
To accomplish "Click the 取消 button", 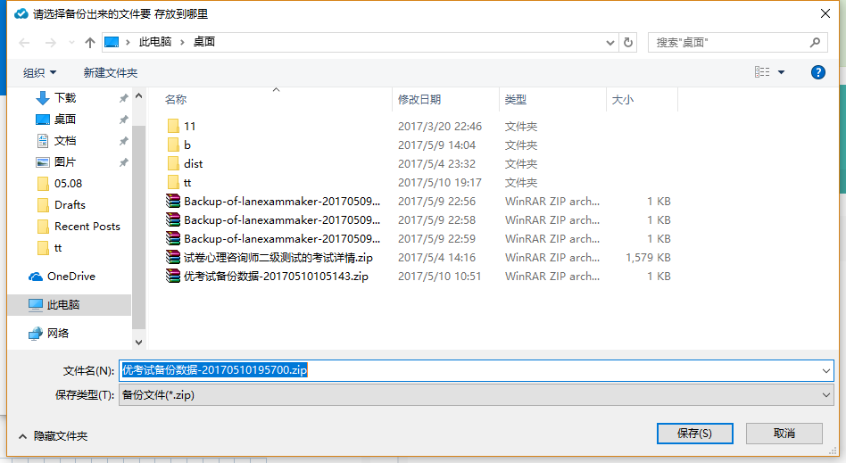I will point(784,434).
